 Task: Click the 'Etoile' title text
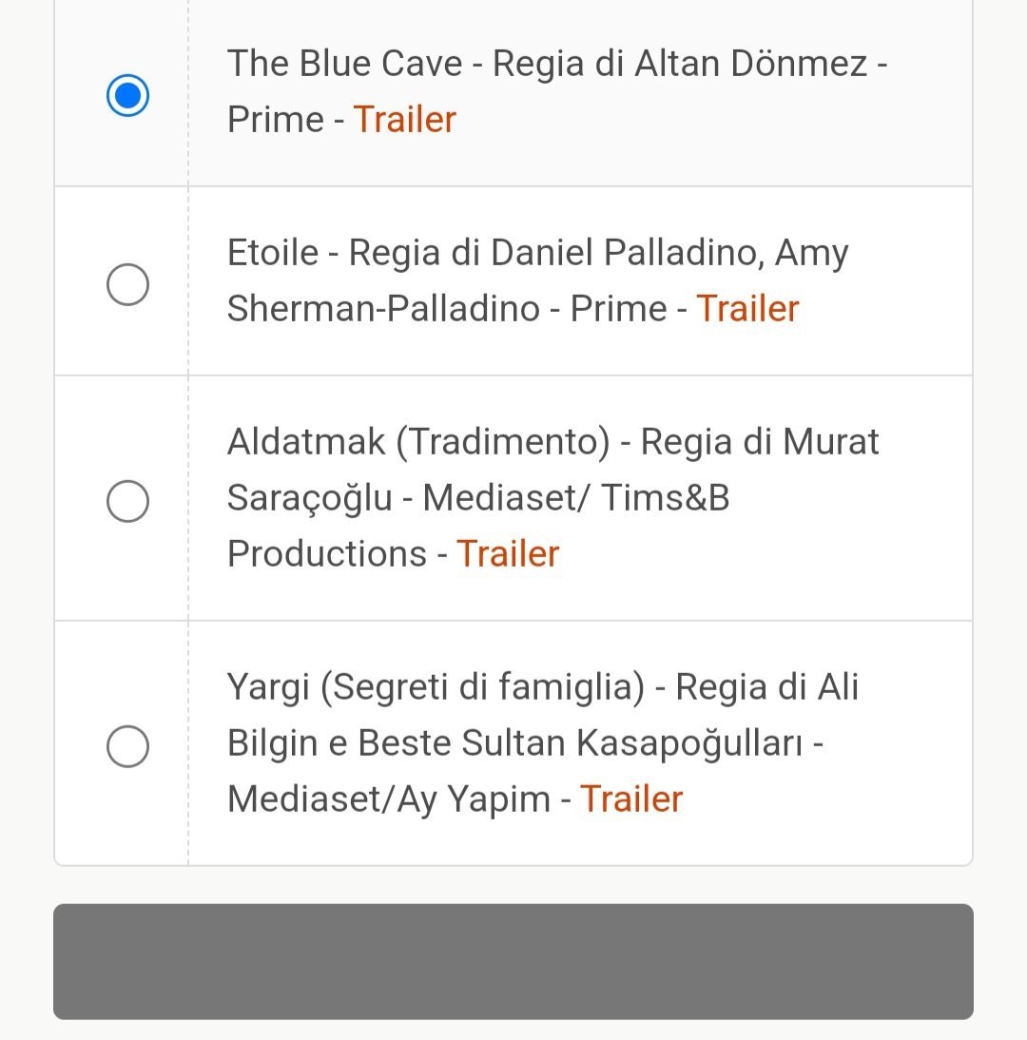(x=272, y=254)
